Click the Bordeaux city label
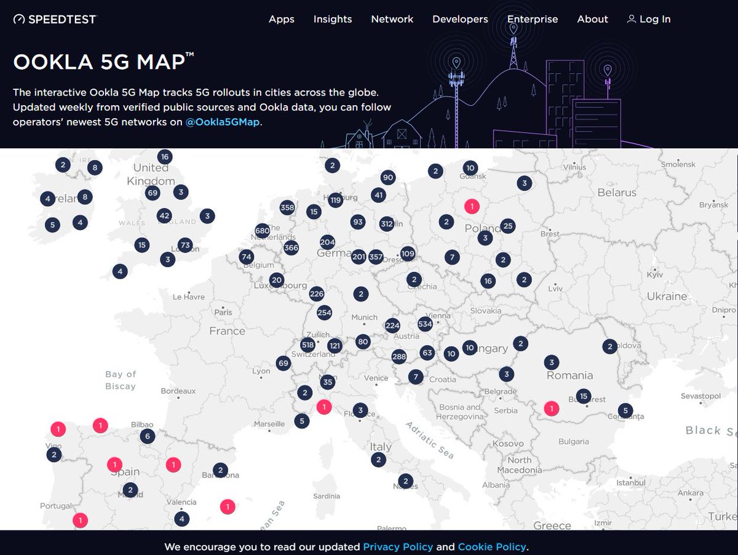The width and height of the screenshot is (738, 555). click(178, 391)
